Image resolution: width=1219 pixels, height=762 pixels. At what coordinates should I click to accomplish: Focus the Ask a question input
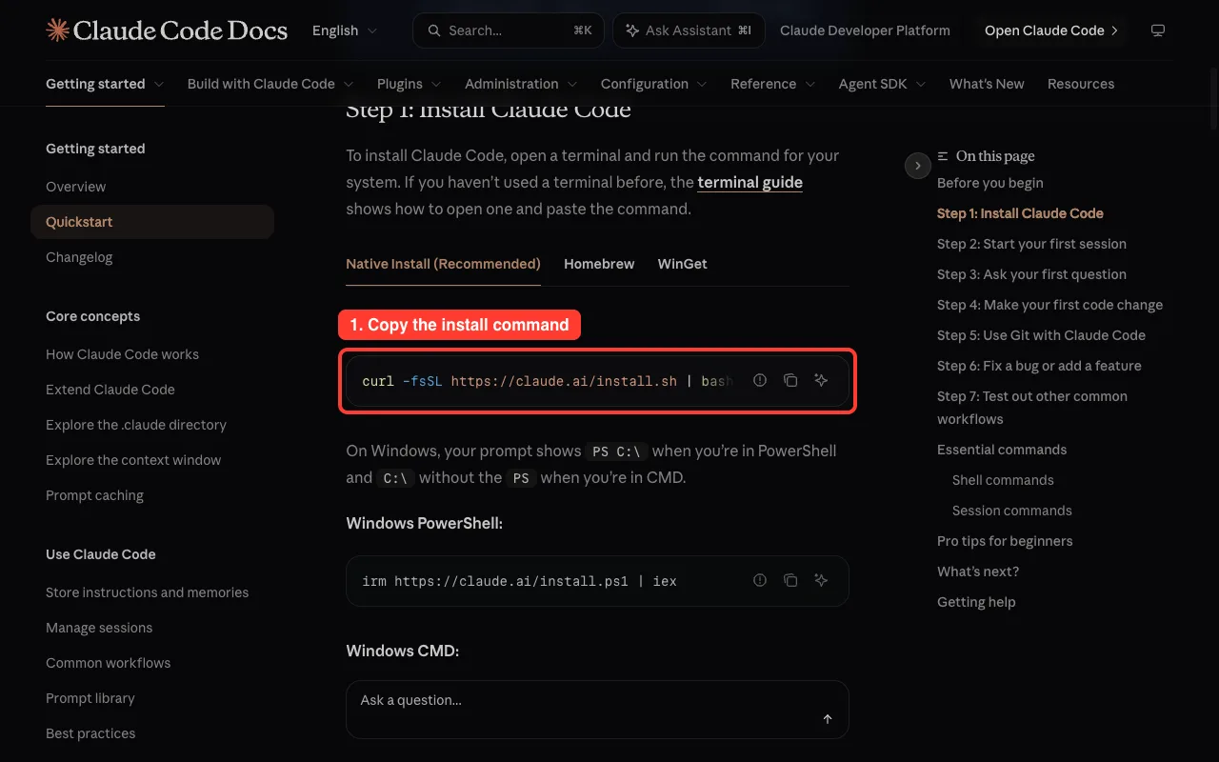(597, 710)
